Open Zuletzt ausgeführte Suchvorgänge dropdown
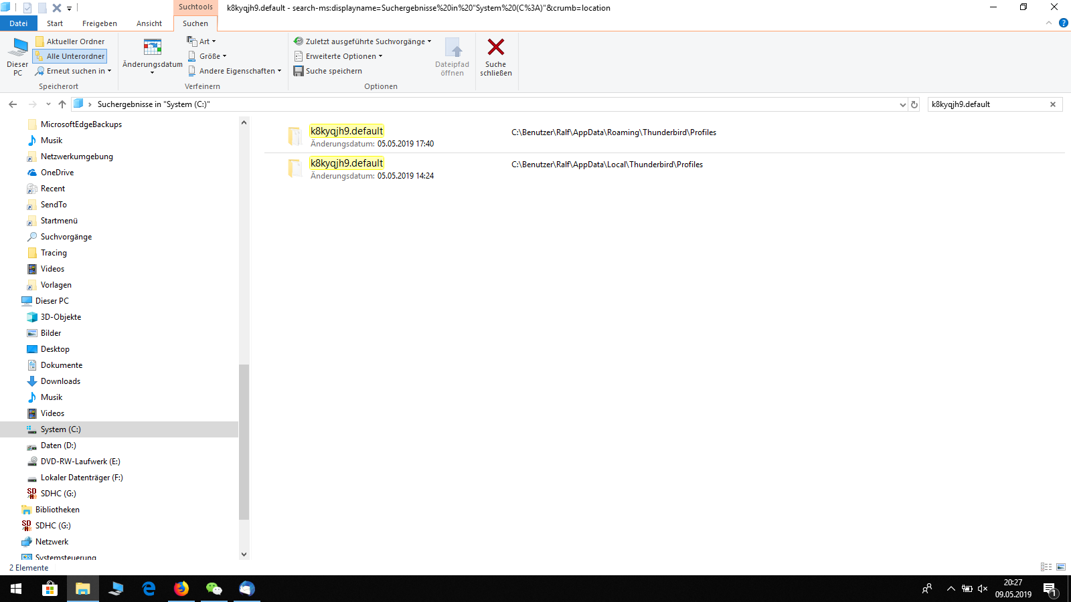 362,41
